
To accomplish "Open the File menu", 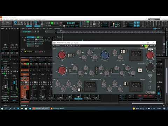I will pos(4,19).
